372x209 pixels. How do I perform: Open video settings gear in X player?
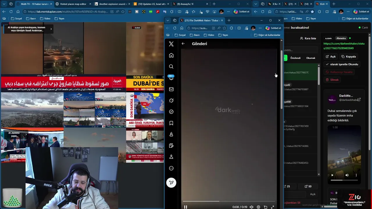click(x=258, y=207)
